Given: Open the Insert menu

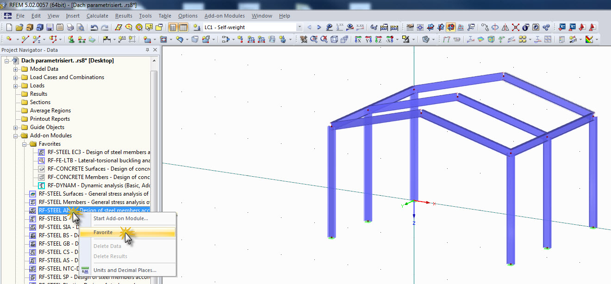Looking at the screenshot, I should pos(73,16).
